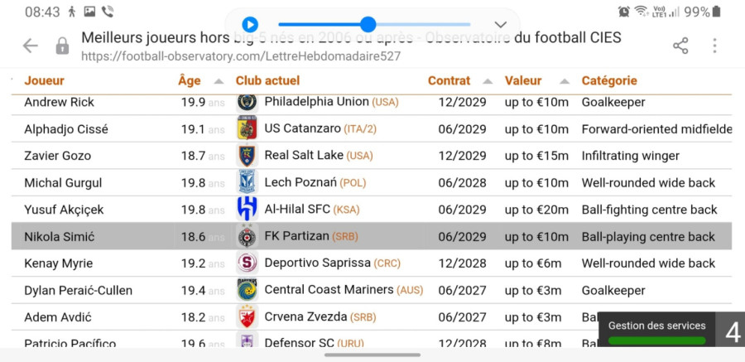Select the Catégorie column header
This screenshot has width=745, height=362.
[x=609, y=80]
